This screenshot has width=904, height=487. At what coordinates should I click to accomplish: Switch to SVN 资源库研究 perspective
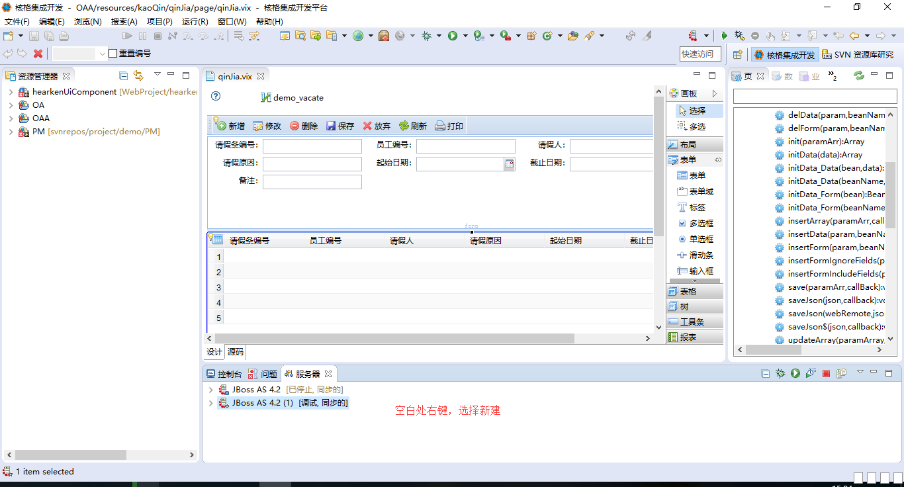coord(857,55)
